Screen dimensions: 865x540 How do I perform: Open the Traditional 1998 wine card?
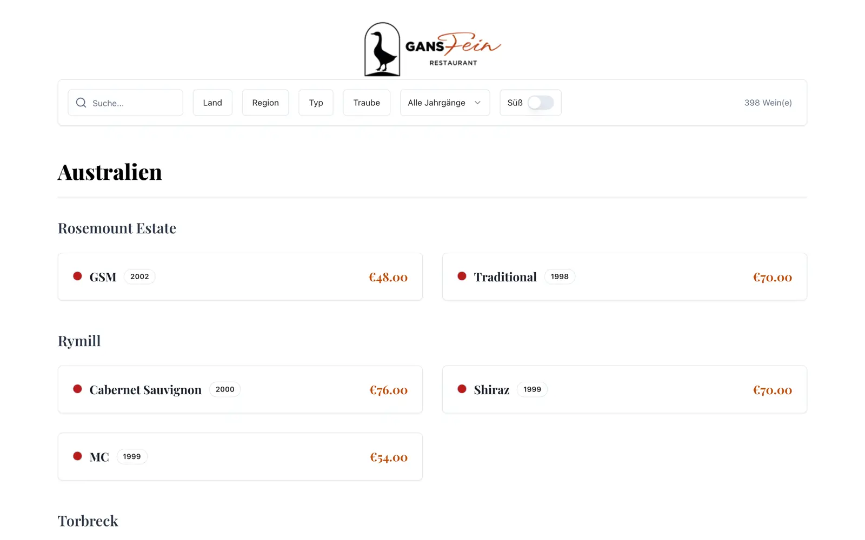tap(624, 276)
